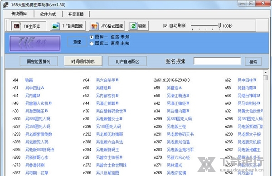The height and width of the screenshot is (176, 272).
Task: Switch to the 传统图库 tab
Action: coord(19,14)
